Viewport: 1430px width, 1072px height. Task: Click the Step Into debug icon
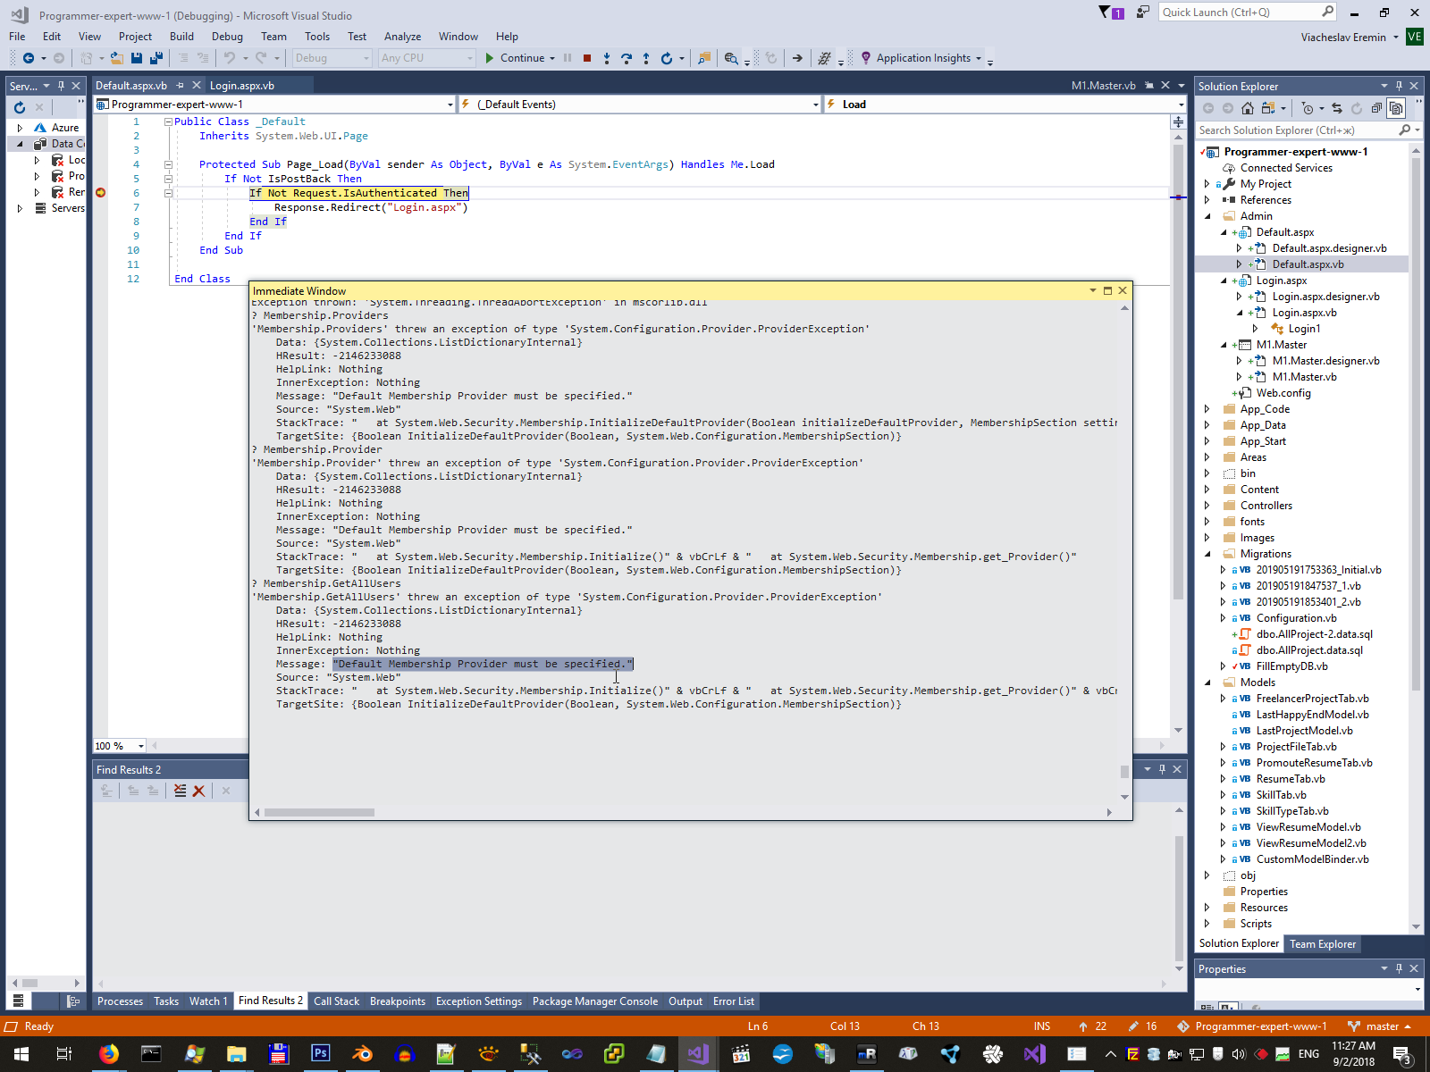607,58
